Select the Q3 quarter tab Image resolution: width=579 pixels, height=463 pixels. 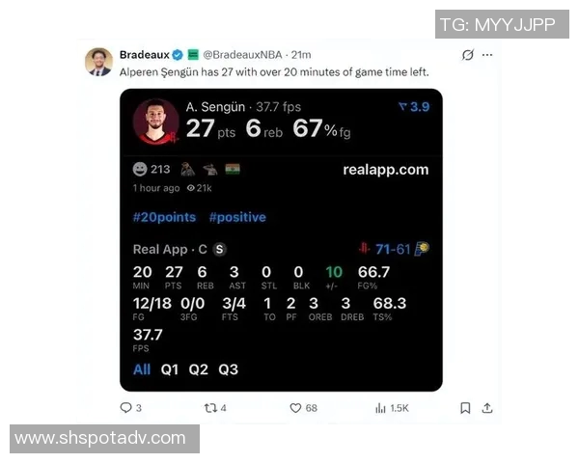[228, 369]
